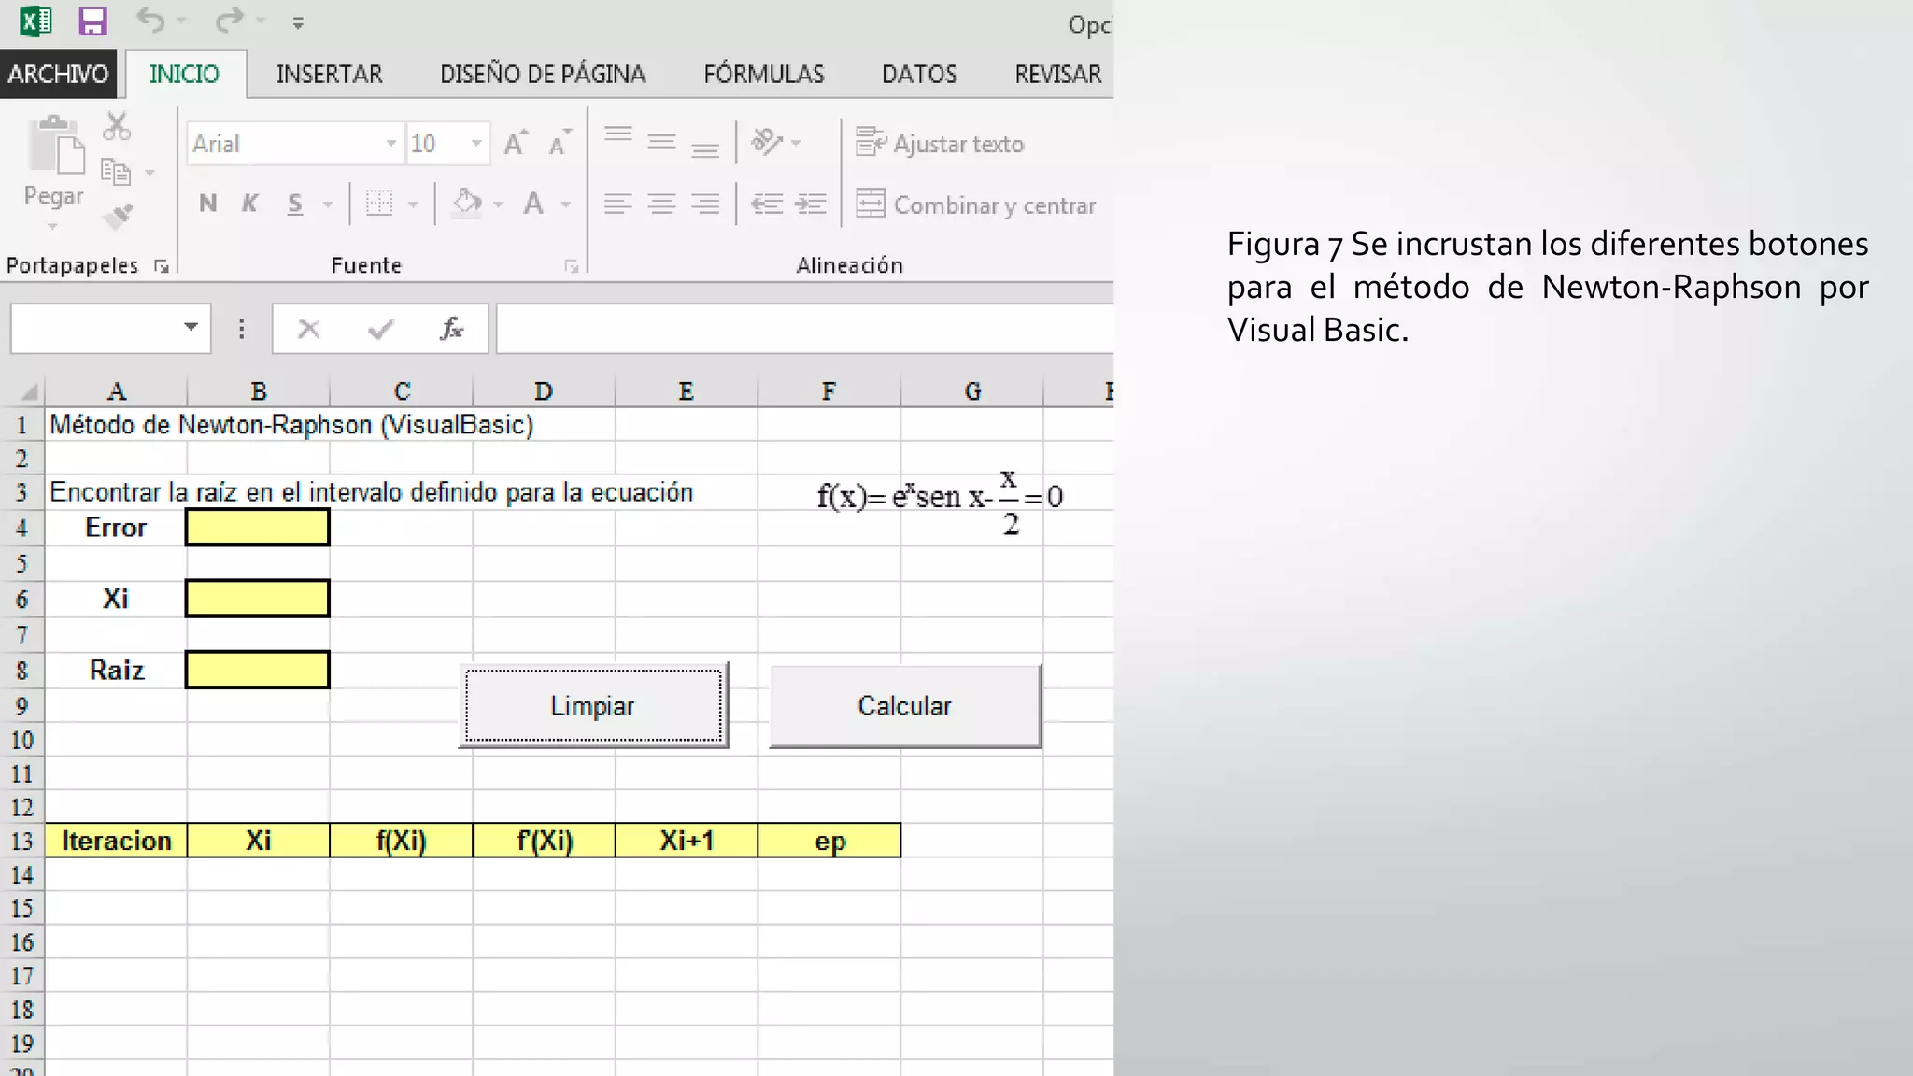The height and width of the screenshot is (1076, 1913).
Task: Open the DATOS tab
Action: 919,74
